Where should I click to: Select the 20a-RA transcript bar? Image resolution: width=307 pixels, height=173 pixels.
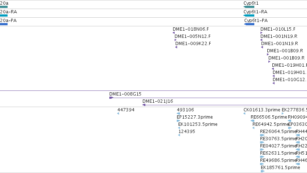(4, 15)
